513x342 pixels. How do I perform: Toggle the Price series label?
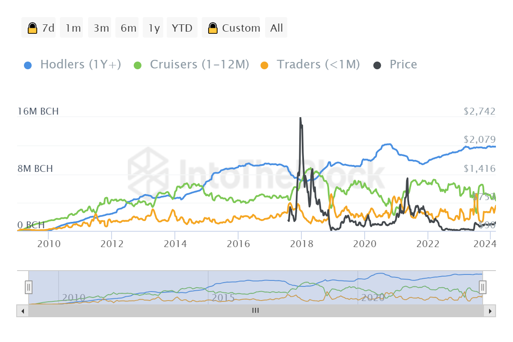(x=403, y=65)
